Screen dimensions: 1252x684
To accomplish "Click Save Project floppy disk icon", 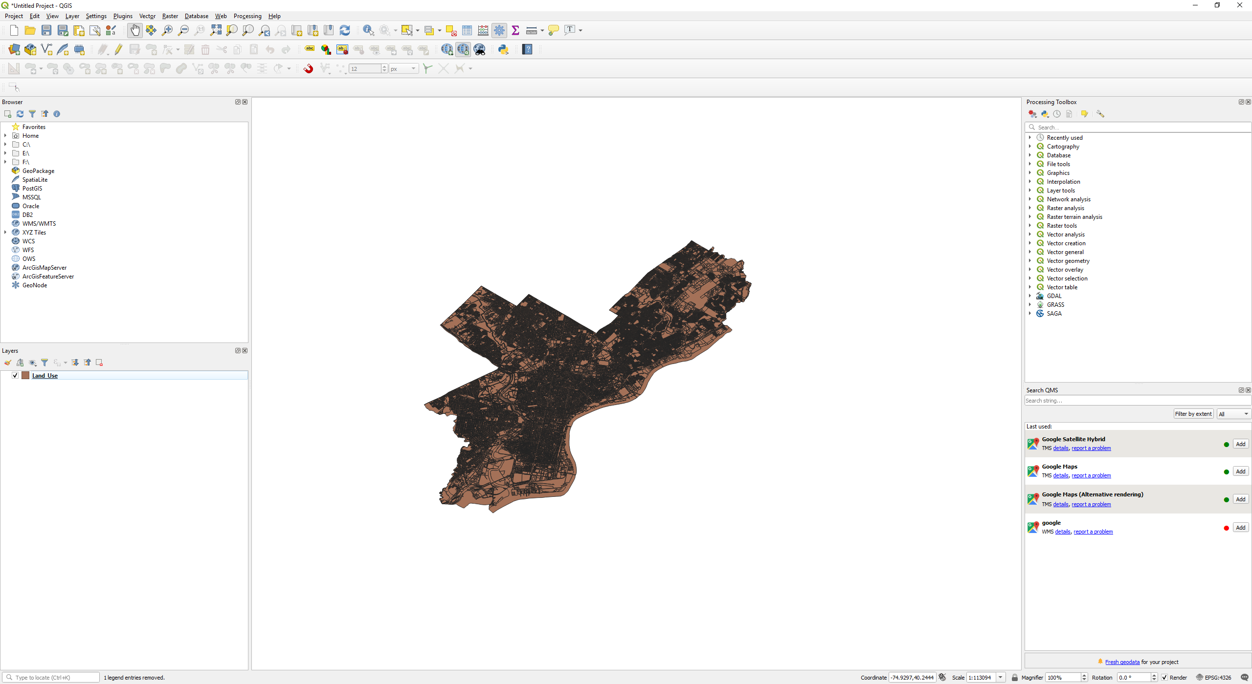I will coord(46,30).
